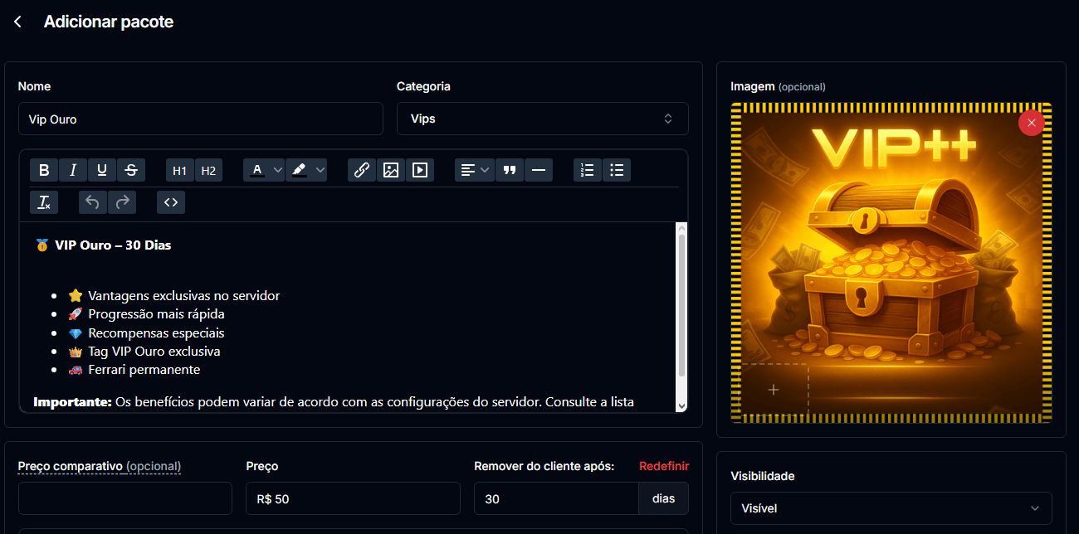This screenshot has height=534, width=1079.
Task: Choose text color with the A button
Action: click(257, 170)
